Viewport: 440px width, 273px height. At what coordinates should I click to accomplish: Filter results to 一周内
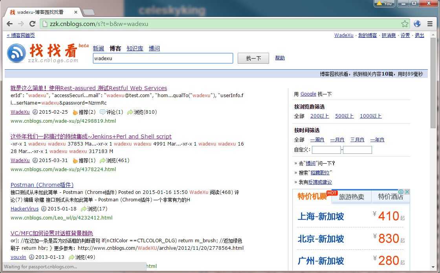(x=317, y=140)
